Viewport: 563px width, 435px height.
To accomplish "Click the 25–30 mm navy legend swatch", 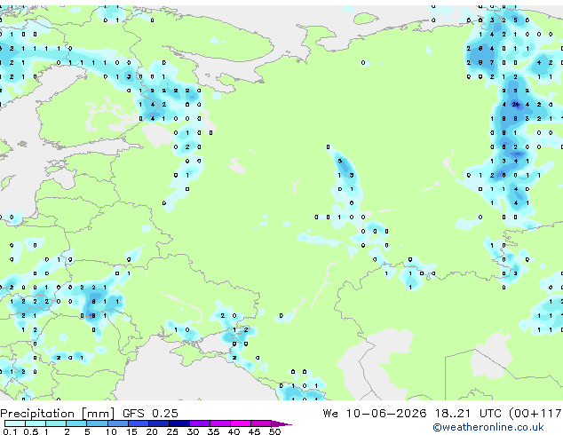I will point(179,423).
